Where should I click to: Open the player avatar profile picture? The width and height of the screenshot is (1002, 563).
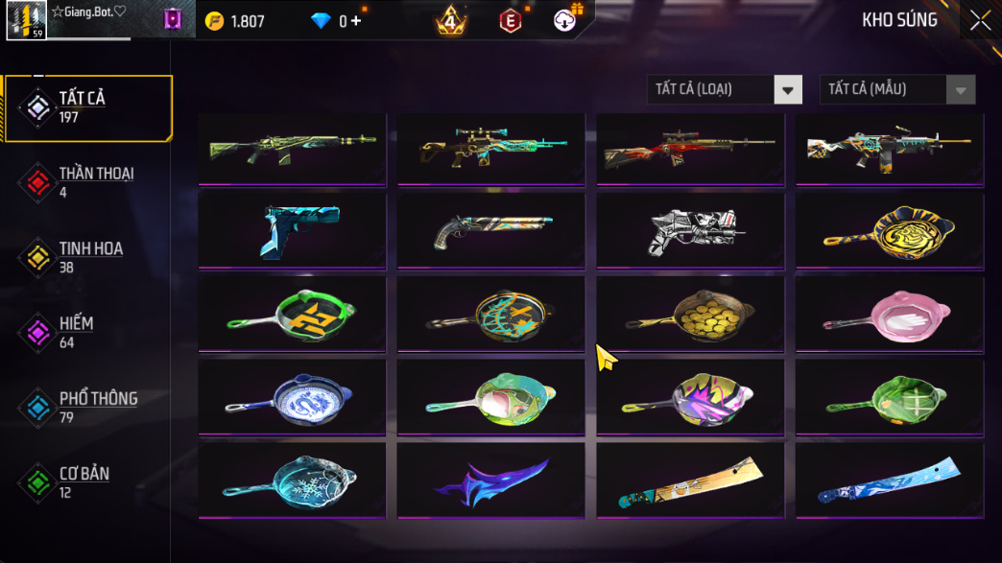pos(26,20)
